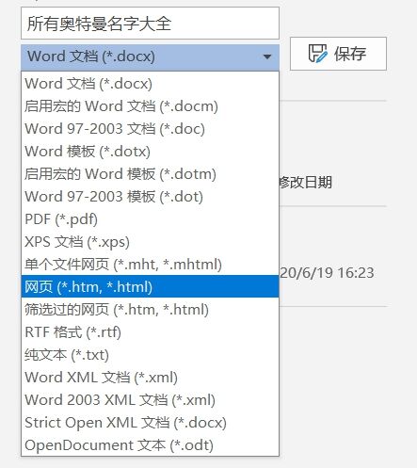Screen dimensions: 417x468
Task: Select RTF 格式 (*.rtf)
Action: pyautogui.click(x=150, y=332)
